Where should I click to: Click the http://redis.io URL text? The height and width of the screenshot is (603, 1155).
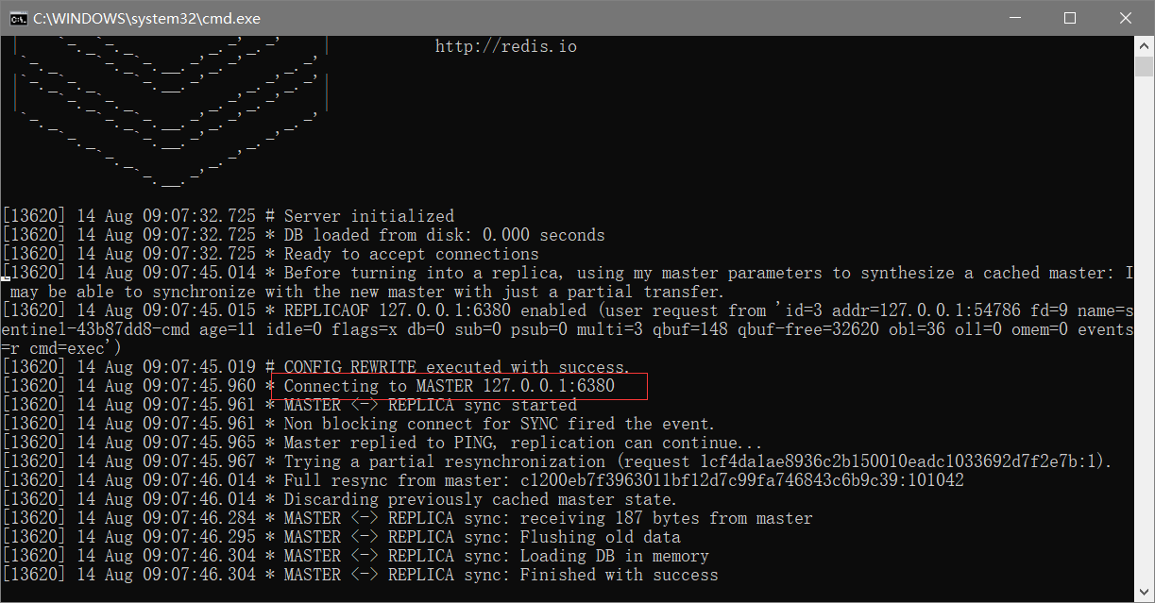point(506,46)
